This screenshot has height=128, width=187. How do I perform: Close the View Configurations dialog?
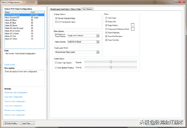183,2
